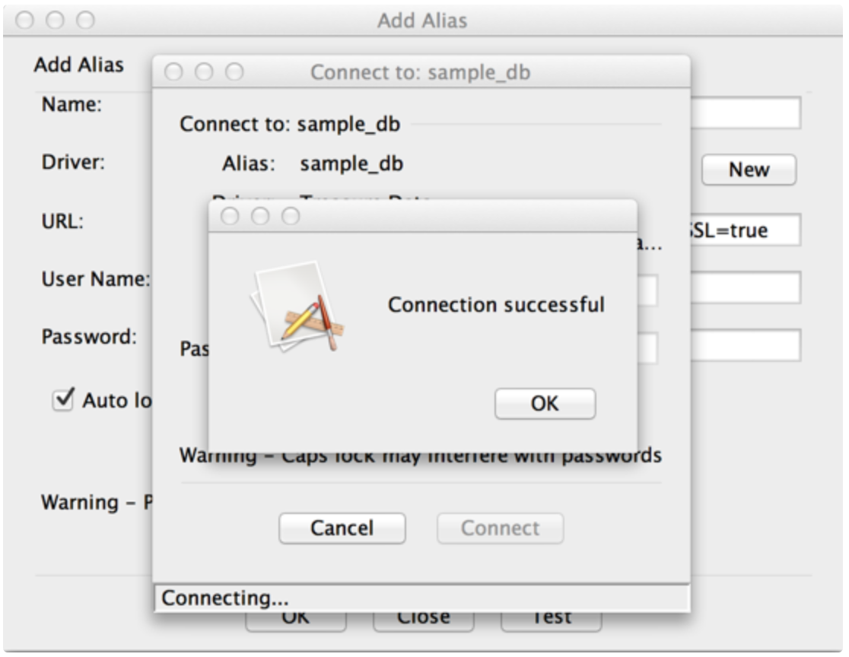
Task: Click the partially hidden OK button in Add Alias
Action: coord(295,622)
